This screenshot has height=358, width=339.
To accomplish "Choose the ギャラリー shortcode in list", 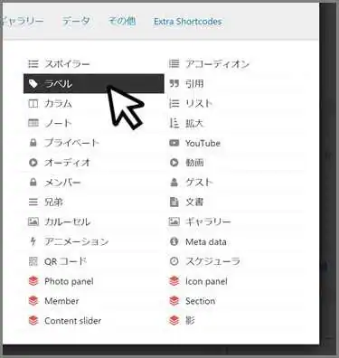I will pyautogui.click(x=235, y=221).
